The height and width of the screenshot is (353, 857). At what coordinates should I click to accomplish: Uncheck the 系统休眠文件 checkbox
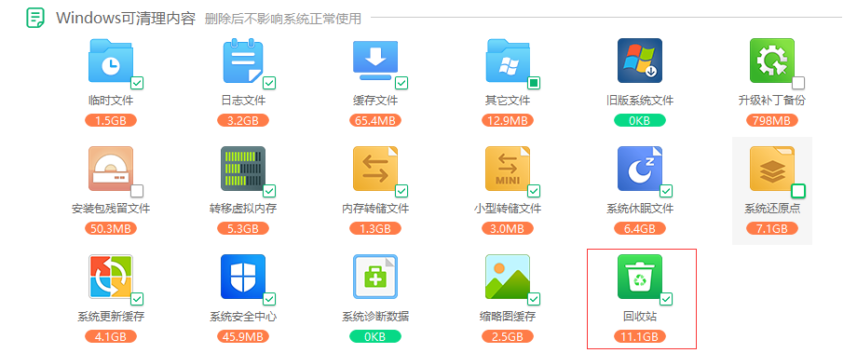point(666,191)
